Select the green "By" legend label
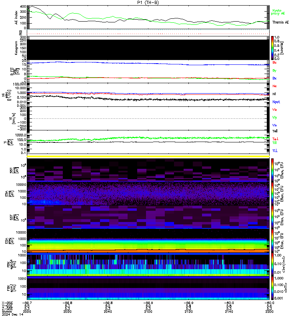This screenshot has width=300, height=320. pos(274,70)
